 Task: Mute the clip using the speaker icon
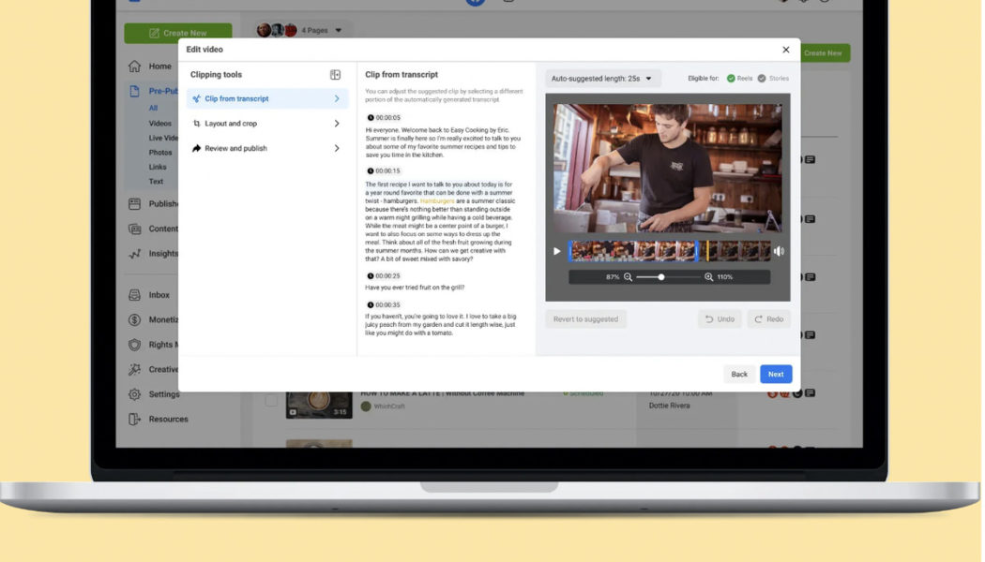(x=780, y=250)
